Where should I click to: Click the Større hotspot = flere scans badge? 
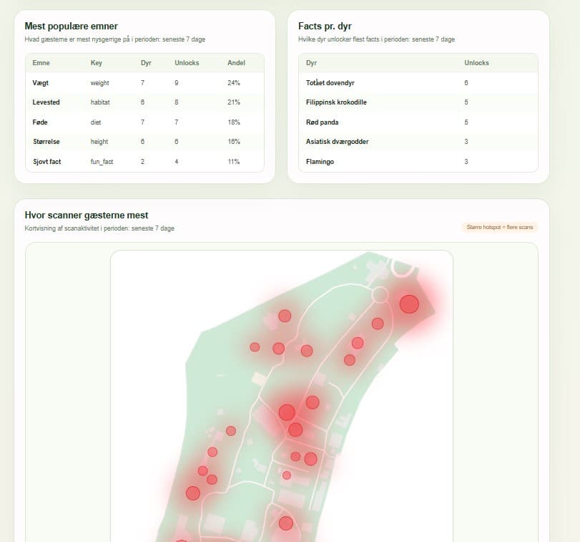tap(500, 227)
